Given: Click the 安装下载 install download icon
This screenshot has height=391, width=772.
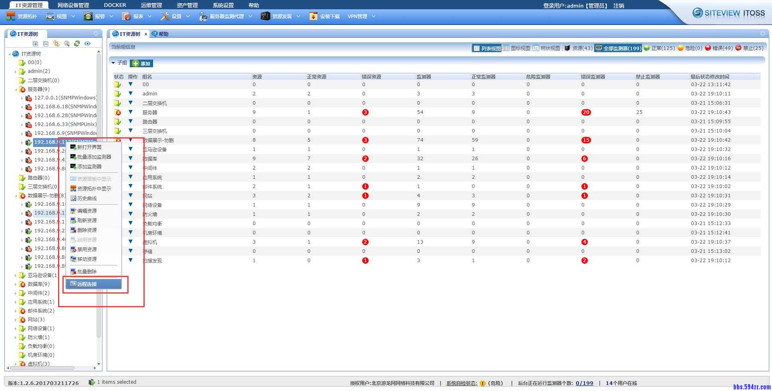Looking at the screenshot, I should point(314,16).
